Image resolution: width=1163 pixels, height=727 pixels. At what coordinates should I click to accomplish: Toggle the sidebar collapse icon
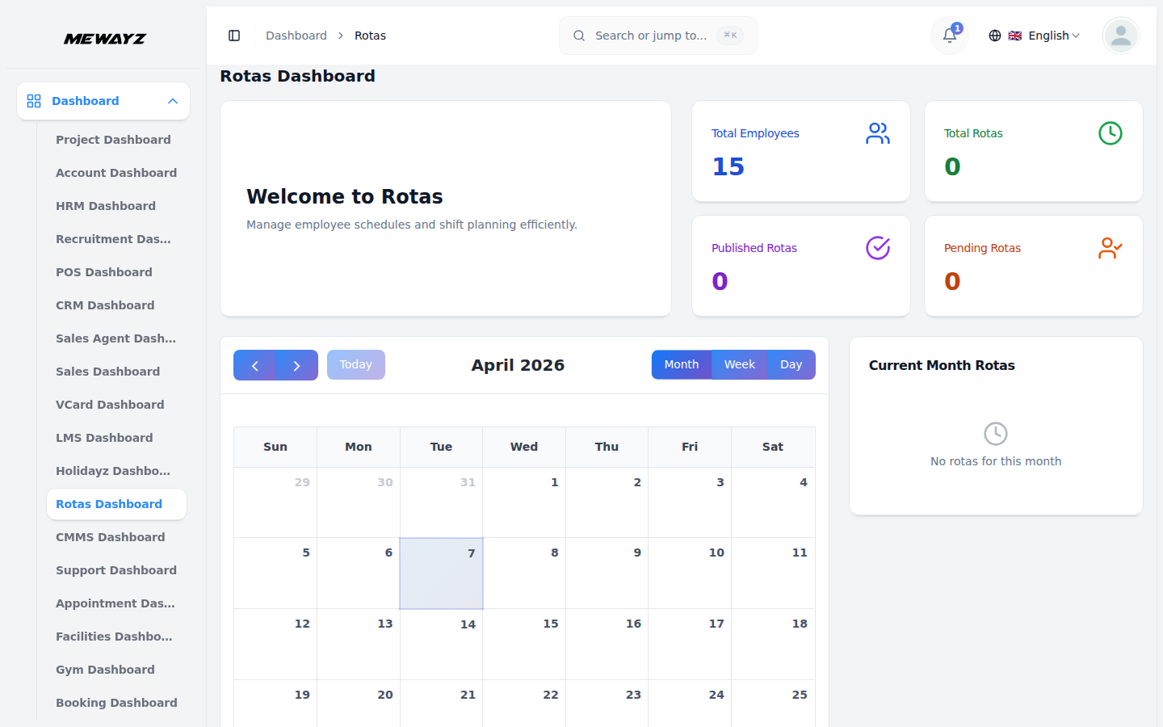coord(234,35)
